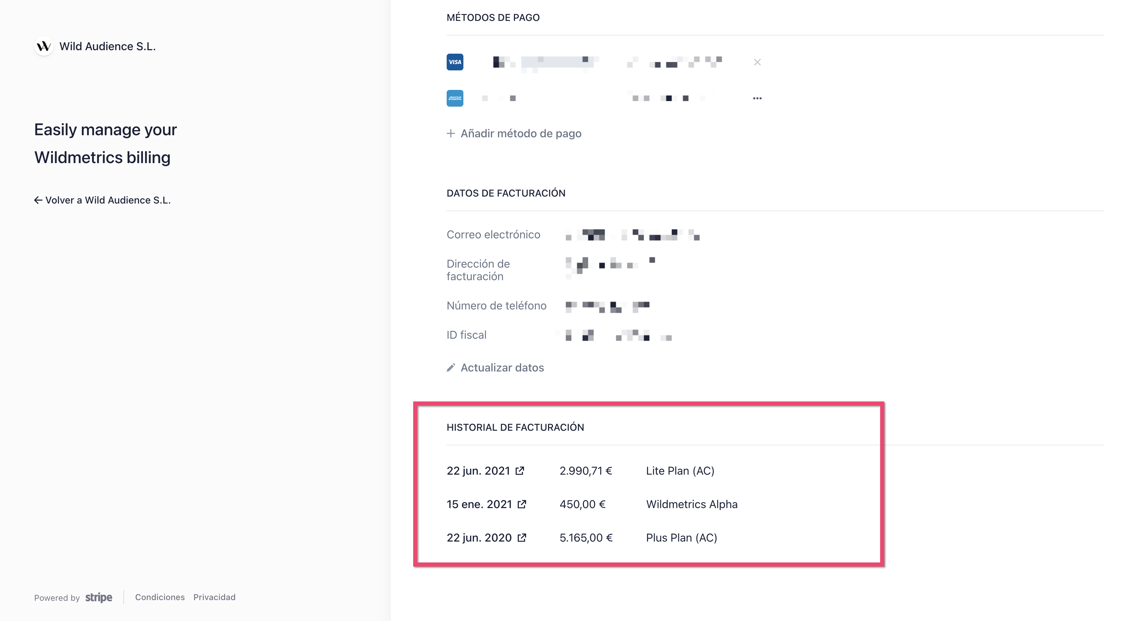Image resolution: width=1140 pixels, height=621 pixels.
Task: Click the Wild Audience logo icon
Action: 44,46
